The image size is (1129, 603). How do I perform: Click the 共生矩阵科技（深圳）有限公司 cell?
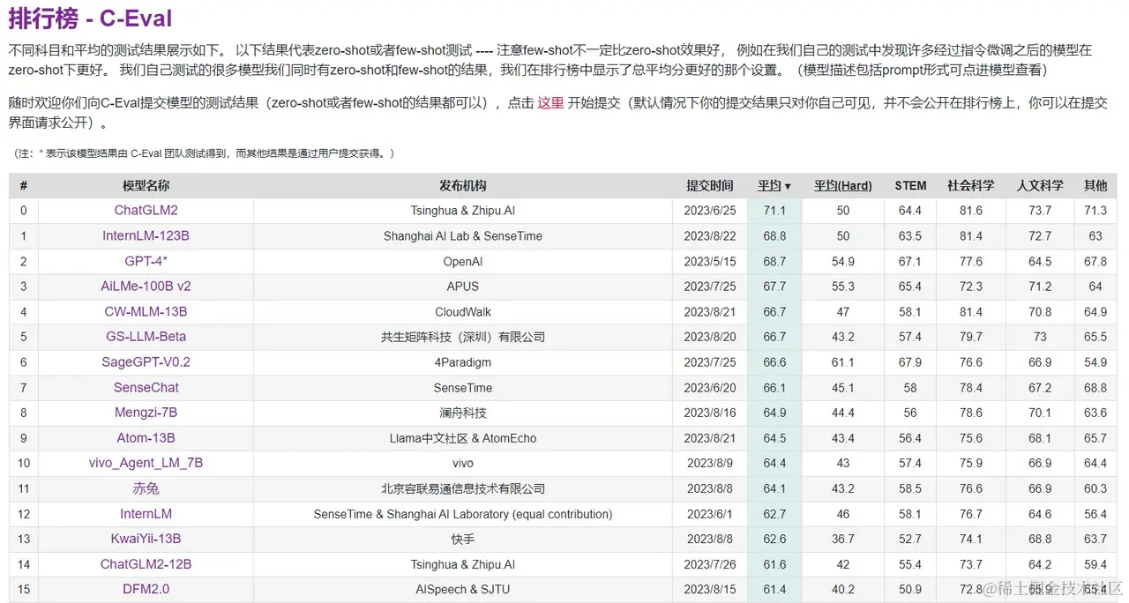point(463,337)
